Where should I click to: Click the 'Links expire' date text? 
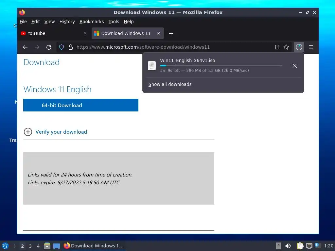coord(74,183)
